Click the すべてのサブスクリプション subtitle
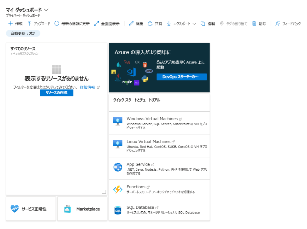The height and width of the screenshot is (229, 307). coord(25,54)
